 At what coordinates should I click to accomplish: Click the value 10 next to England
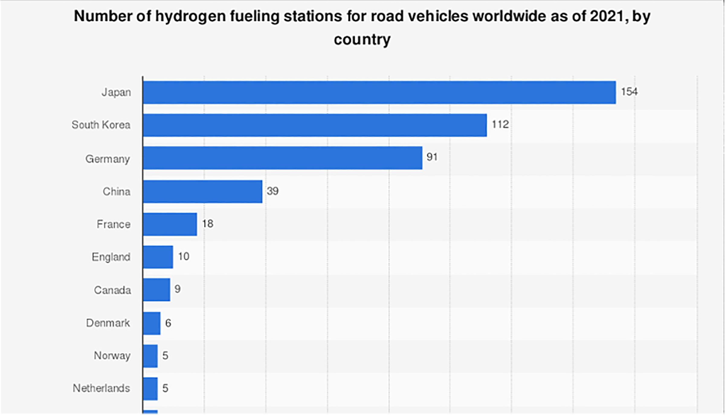(x=183, y=256)
